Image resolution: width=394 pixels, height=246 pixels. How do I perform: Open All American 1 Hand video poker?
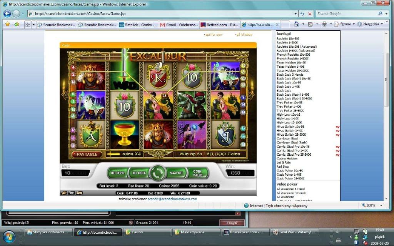[290, 189]
